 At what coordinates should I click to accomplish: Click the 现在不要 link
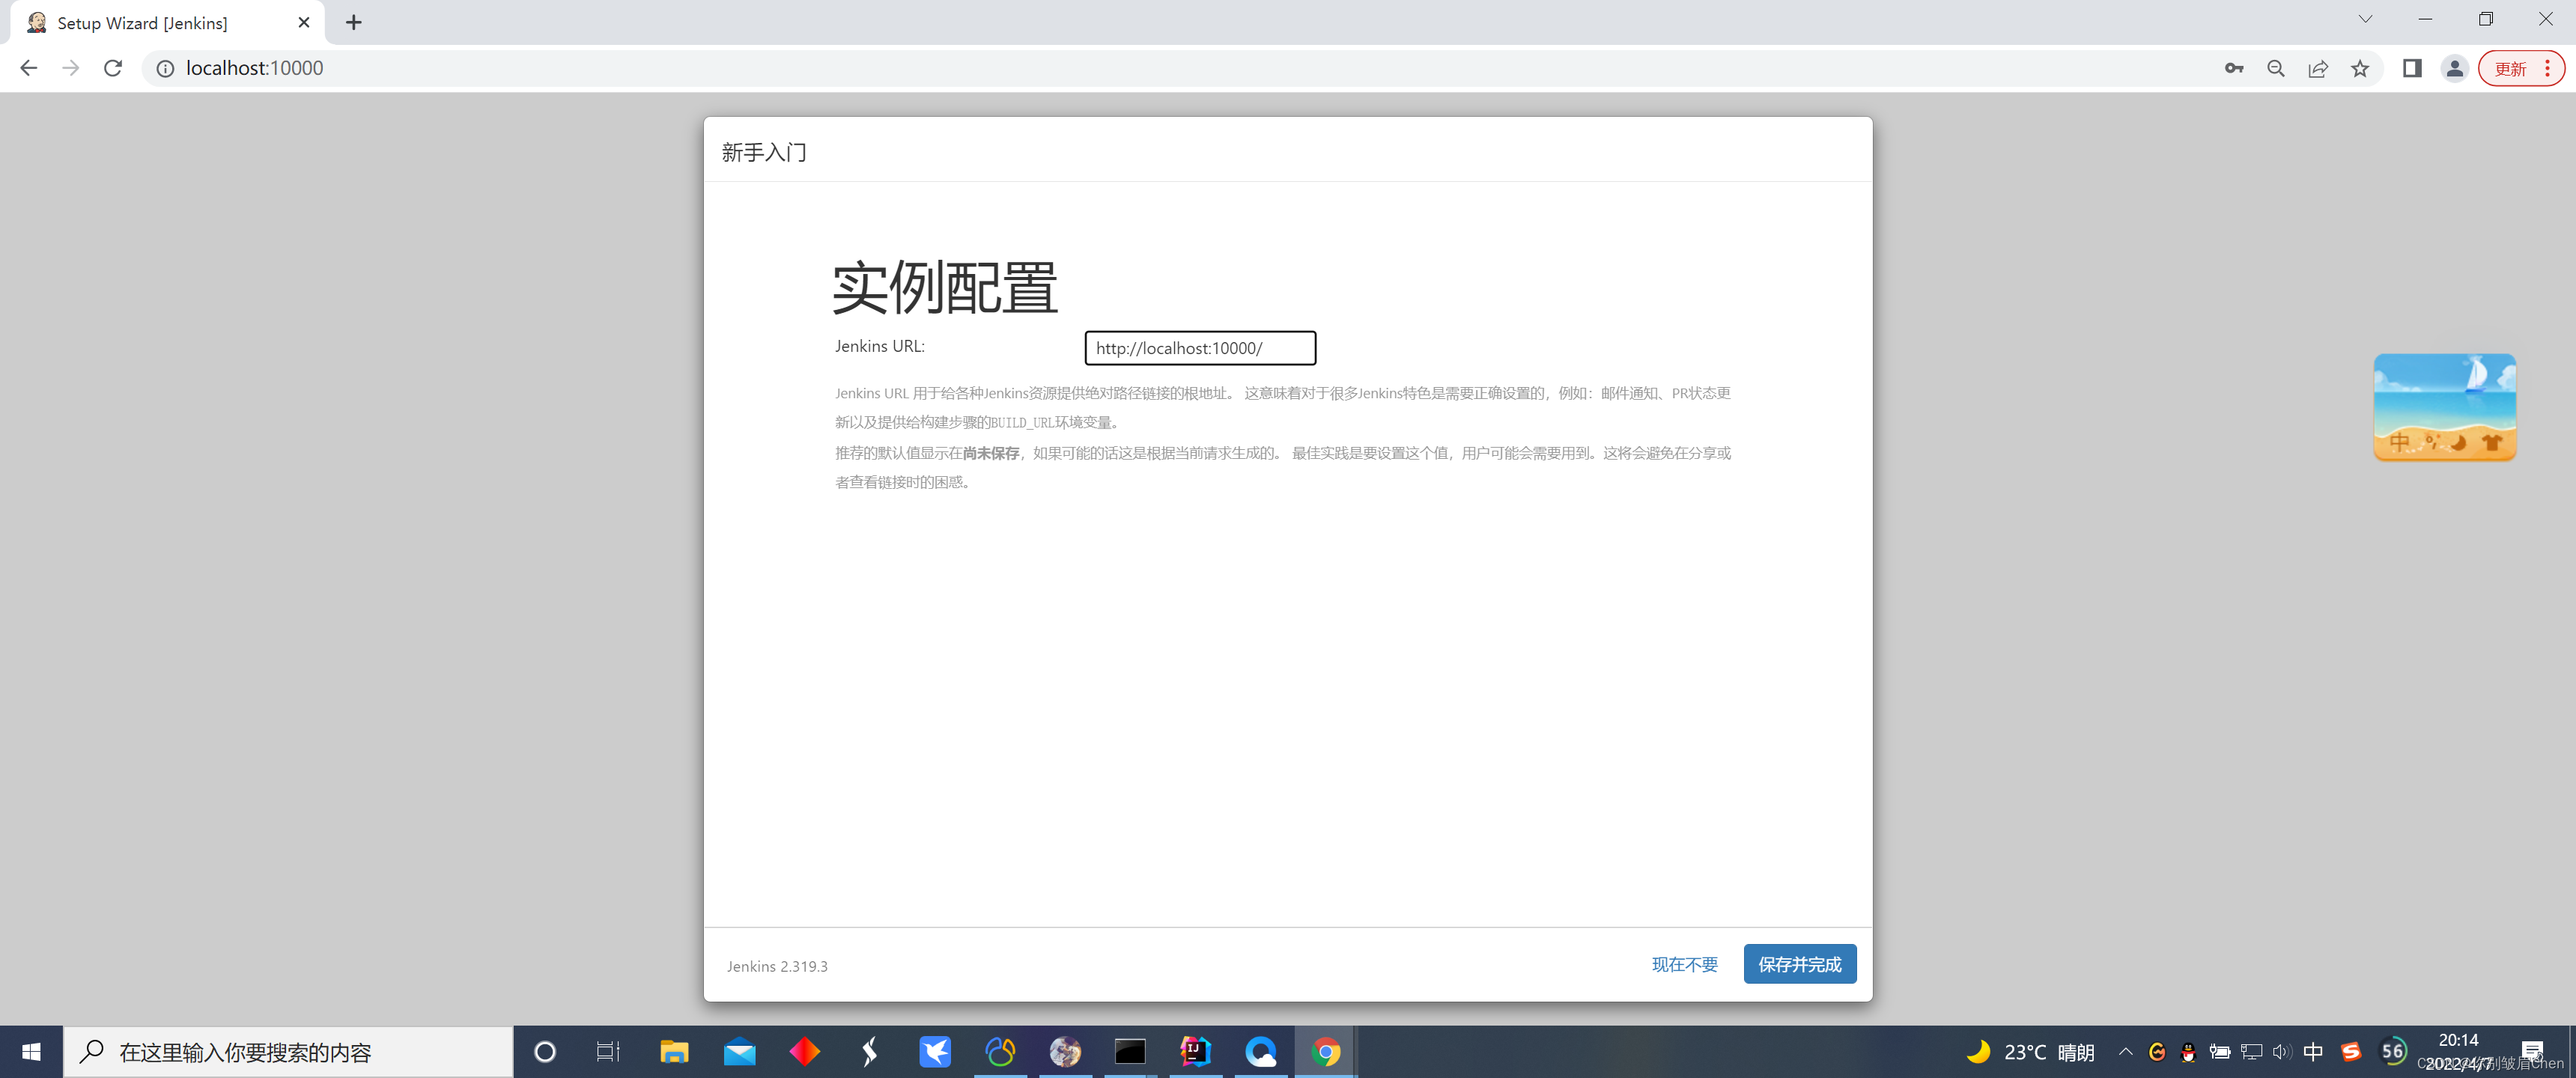(x=1684, y=964)
